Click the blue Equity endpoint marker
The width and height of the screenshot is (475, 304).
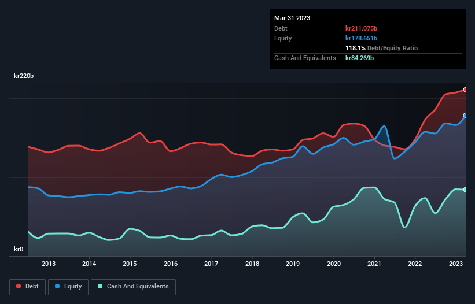point(465,115)
